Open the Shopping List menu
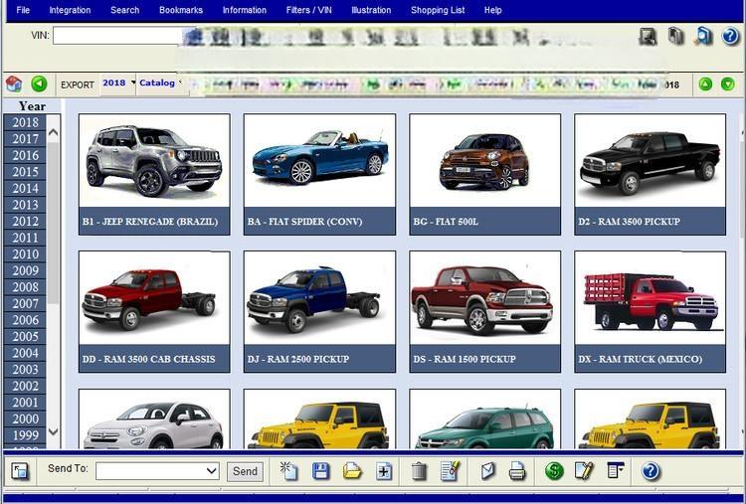Screen dimensions: 746x504 (438, 10)
